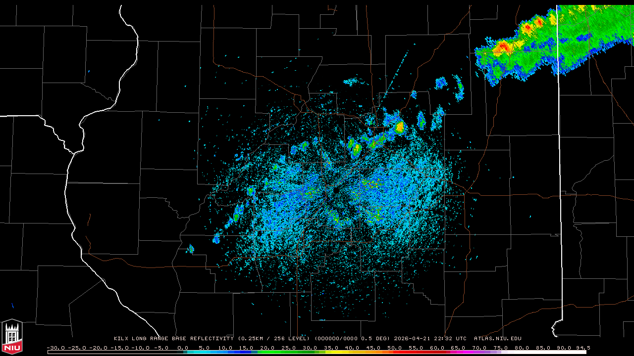The image size is (634, 356).
Task: Pick the magenta 65 dBZ color bar segment
Action: coord(458,352)
